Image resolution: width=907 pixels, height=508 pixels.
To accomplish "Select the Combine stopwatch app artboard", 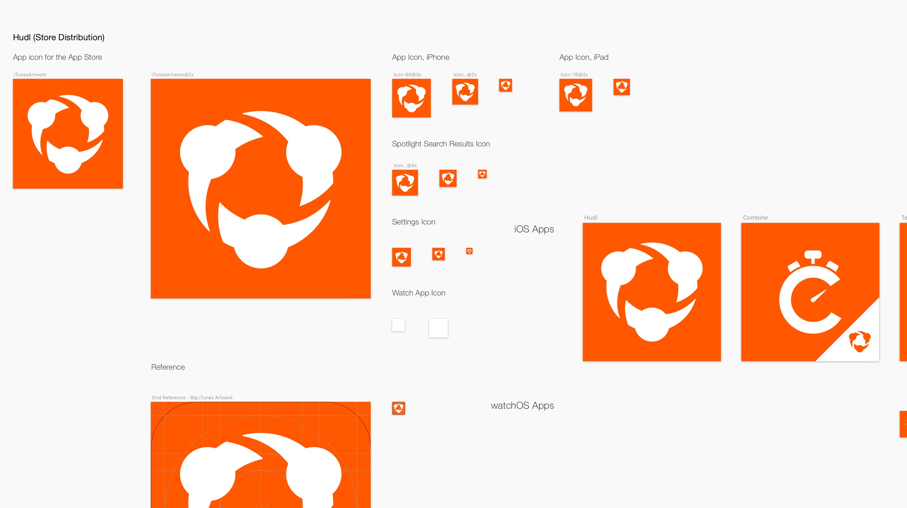I will (810, 292).
